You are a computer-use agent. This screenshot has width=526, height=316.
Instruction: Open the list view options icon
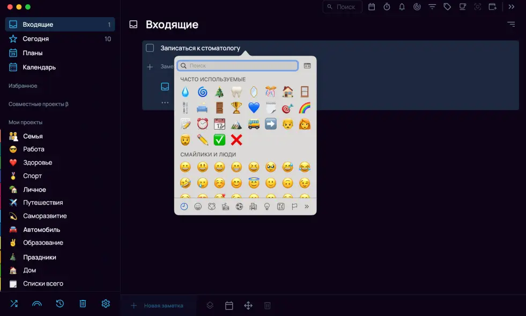click(x=511, y=25)
